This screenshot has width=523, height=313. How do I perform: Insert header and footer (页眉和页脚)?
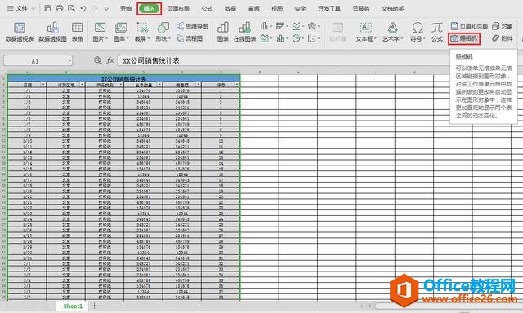[469, 26]
